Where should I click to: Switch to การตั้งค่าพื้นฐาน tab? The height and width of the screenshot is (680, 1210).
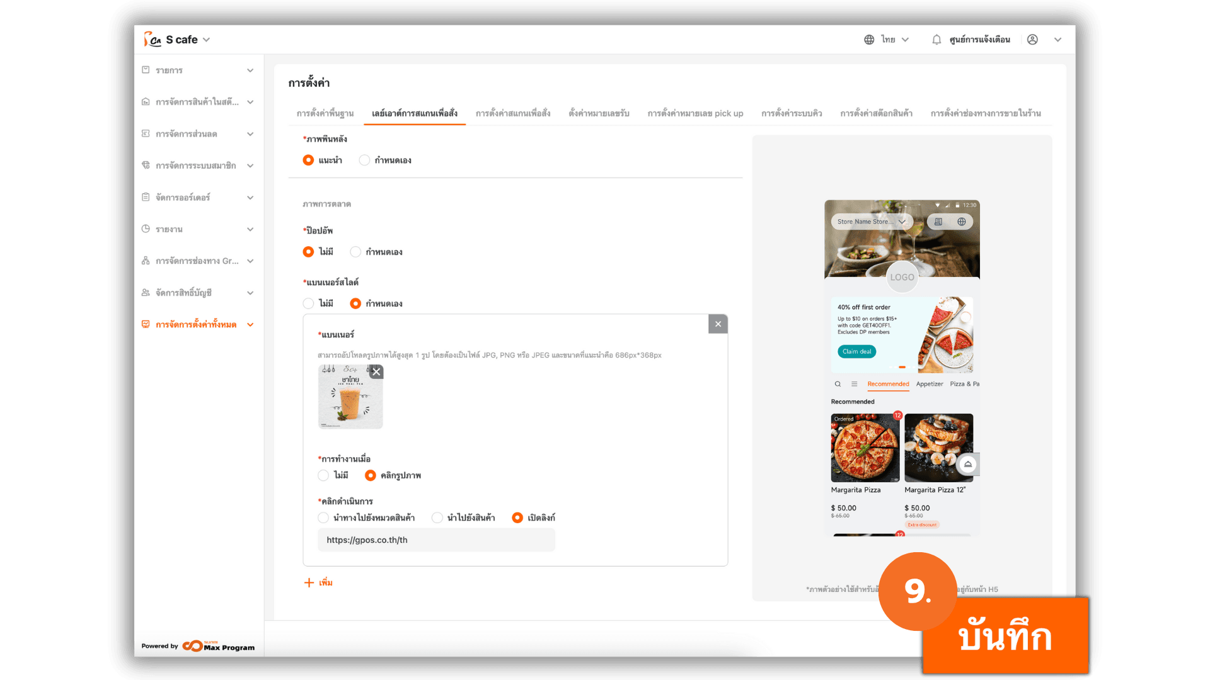[325, 113]
